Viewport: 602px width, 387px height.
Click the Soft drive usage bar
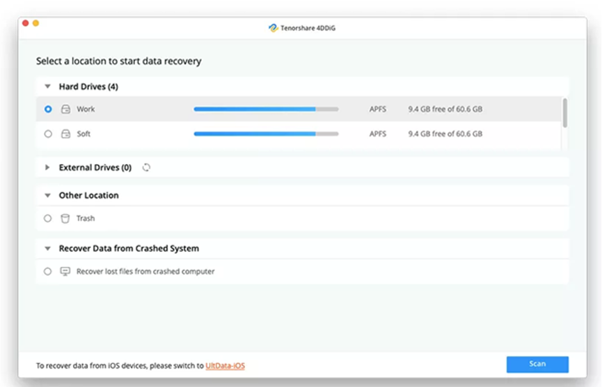click(x=266, y=133)
